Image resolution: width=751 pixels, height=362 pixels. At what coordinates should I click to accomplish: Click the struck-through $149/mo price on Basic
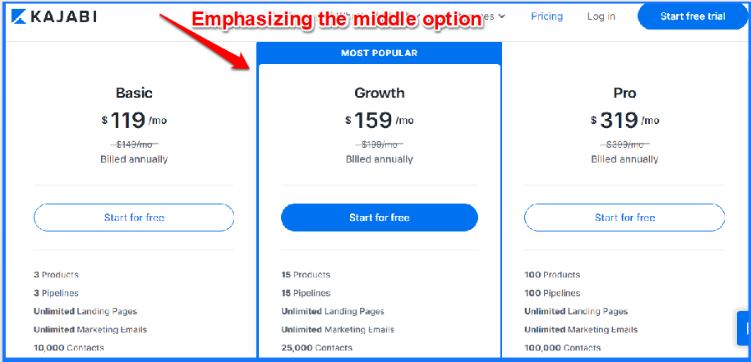(134, 144)
